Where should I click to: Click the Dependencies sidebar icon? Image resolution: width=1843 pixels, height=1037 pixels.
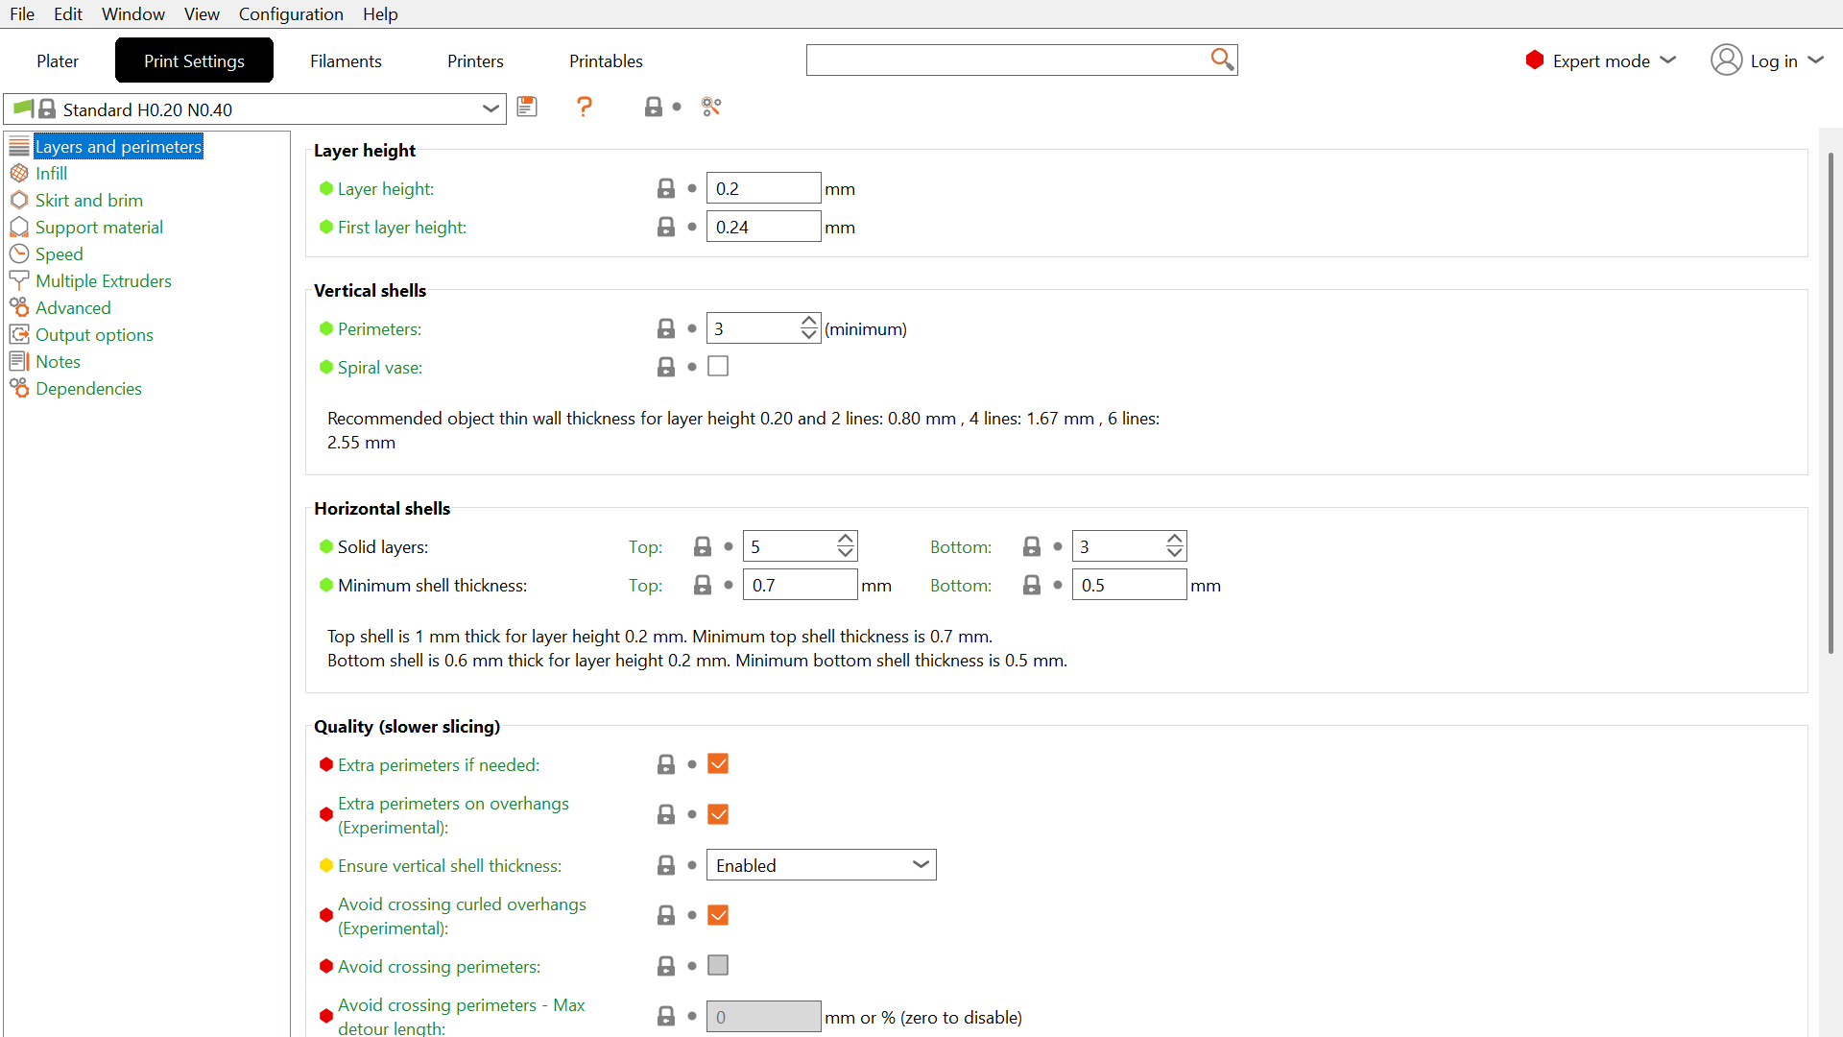[x=19, y=388]
